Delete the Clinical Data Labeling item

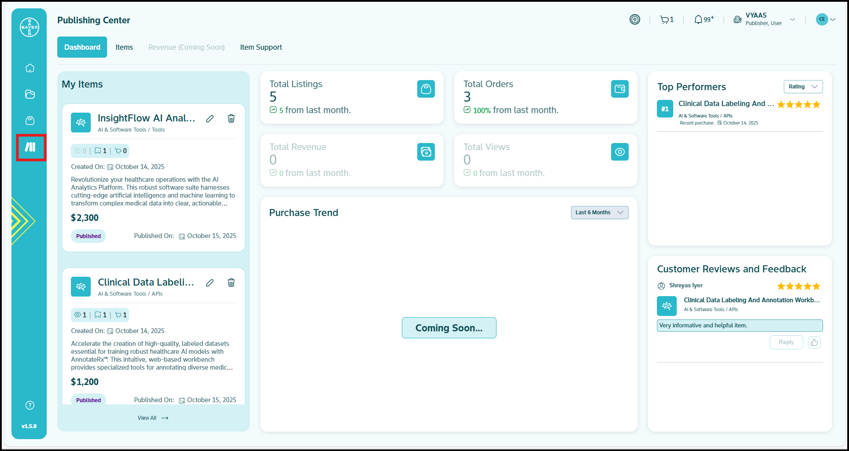click(x=231, y=283)
